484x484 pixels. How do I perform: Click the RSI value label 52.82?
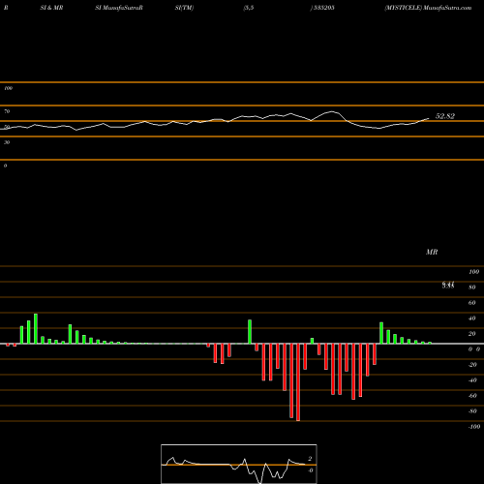pyautogui.click(x=445, y=116)
